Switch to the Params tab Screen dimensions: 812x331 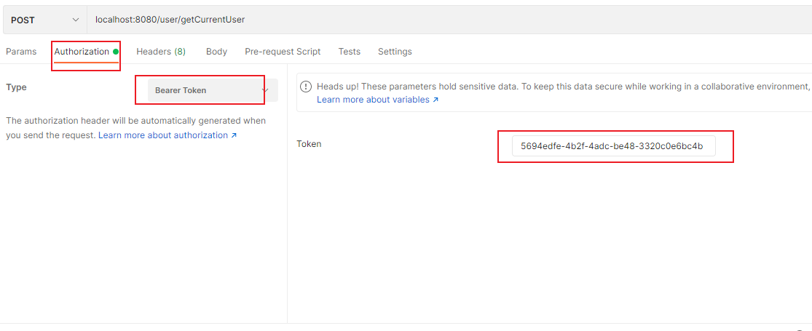(21, 52)
